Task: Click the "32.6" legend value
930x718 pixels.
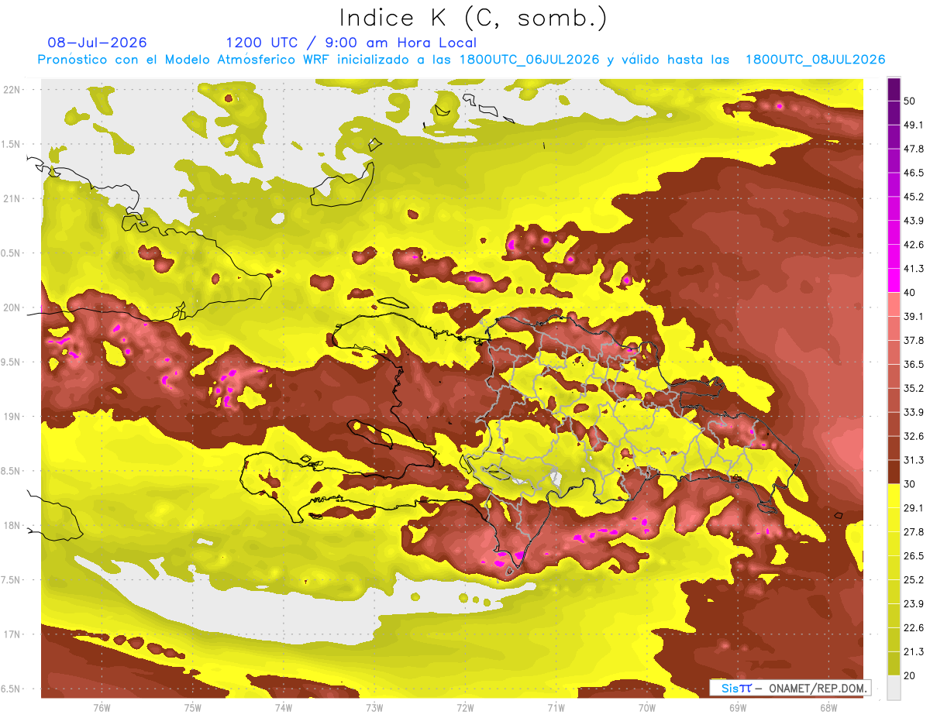Action: [913, 436]
